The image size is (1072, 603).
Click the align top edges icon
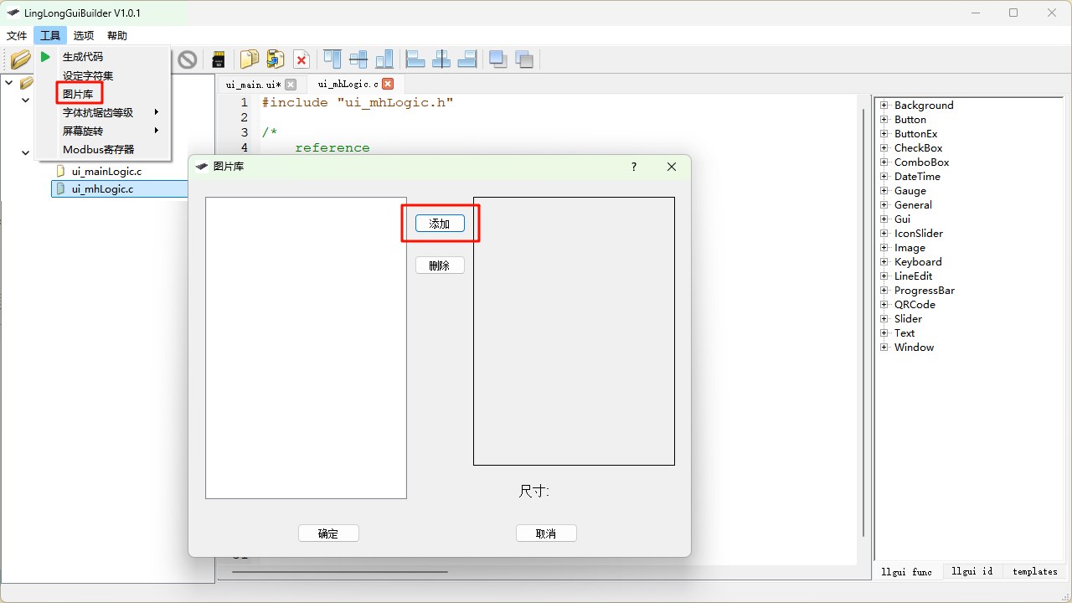pos(332,59)
